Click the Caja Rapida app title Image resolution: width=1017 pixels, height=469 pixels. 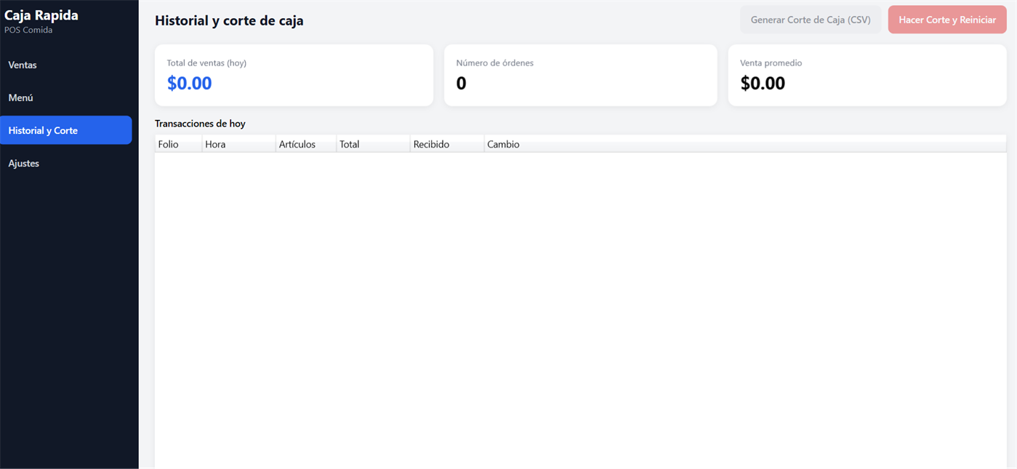pyautogui.click(x=41, y=15)
